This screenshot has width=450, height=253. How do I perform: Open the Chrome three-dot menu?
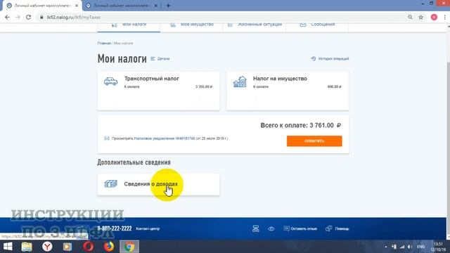[x=444, y=17]
